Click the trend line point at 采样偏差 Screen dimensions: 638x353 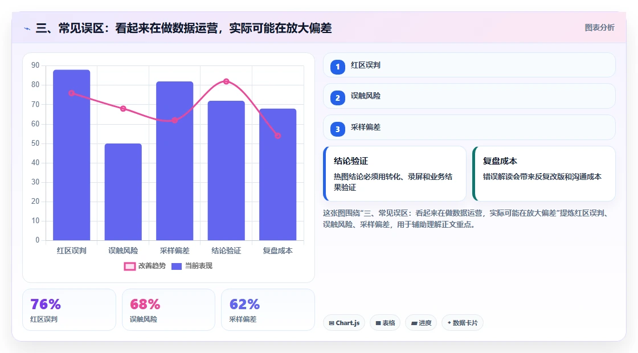click(174, 120)
